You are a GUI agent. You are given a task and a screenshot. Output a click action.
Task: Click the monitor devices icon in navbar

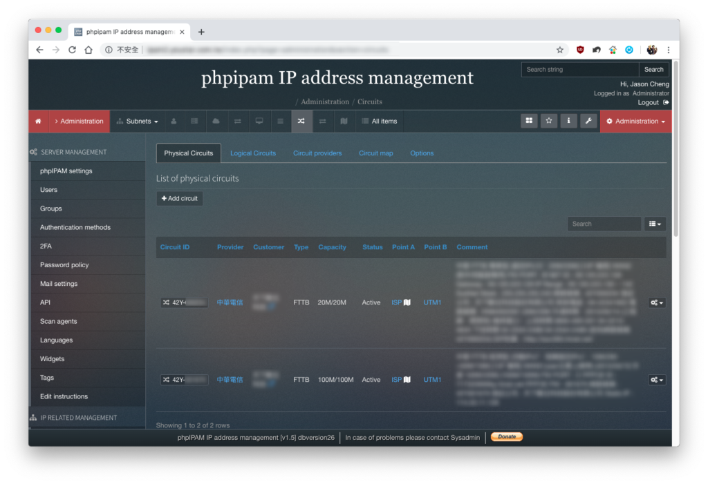point(259,122)
